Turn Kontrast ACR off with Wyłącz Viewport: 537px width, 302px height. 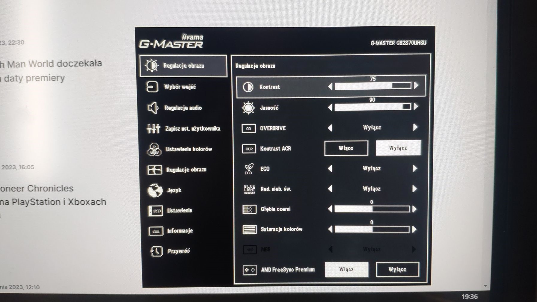[398, 148]
